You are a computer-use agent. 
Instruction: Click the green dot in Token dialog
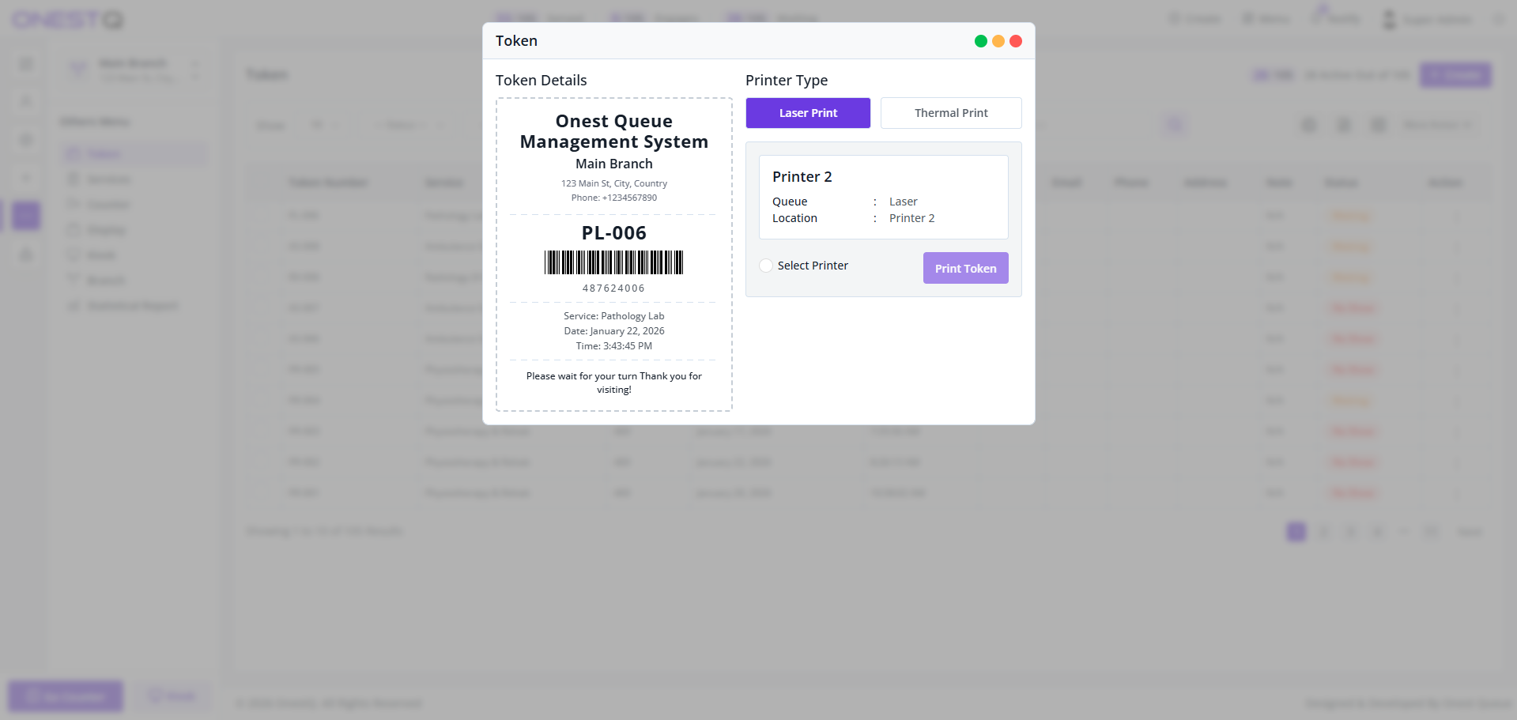tap(980, 41)
